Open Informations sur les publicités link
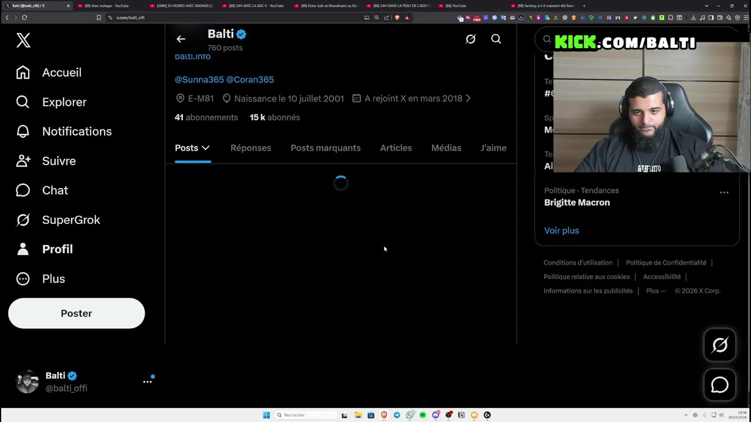The image size is (751, 422). coord(588,291)
